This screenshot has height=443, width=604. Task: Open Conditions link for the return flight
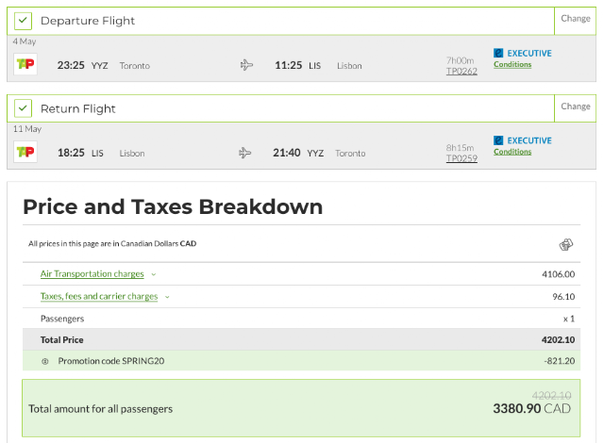point(512,152)
